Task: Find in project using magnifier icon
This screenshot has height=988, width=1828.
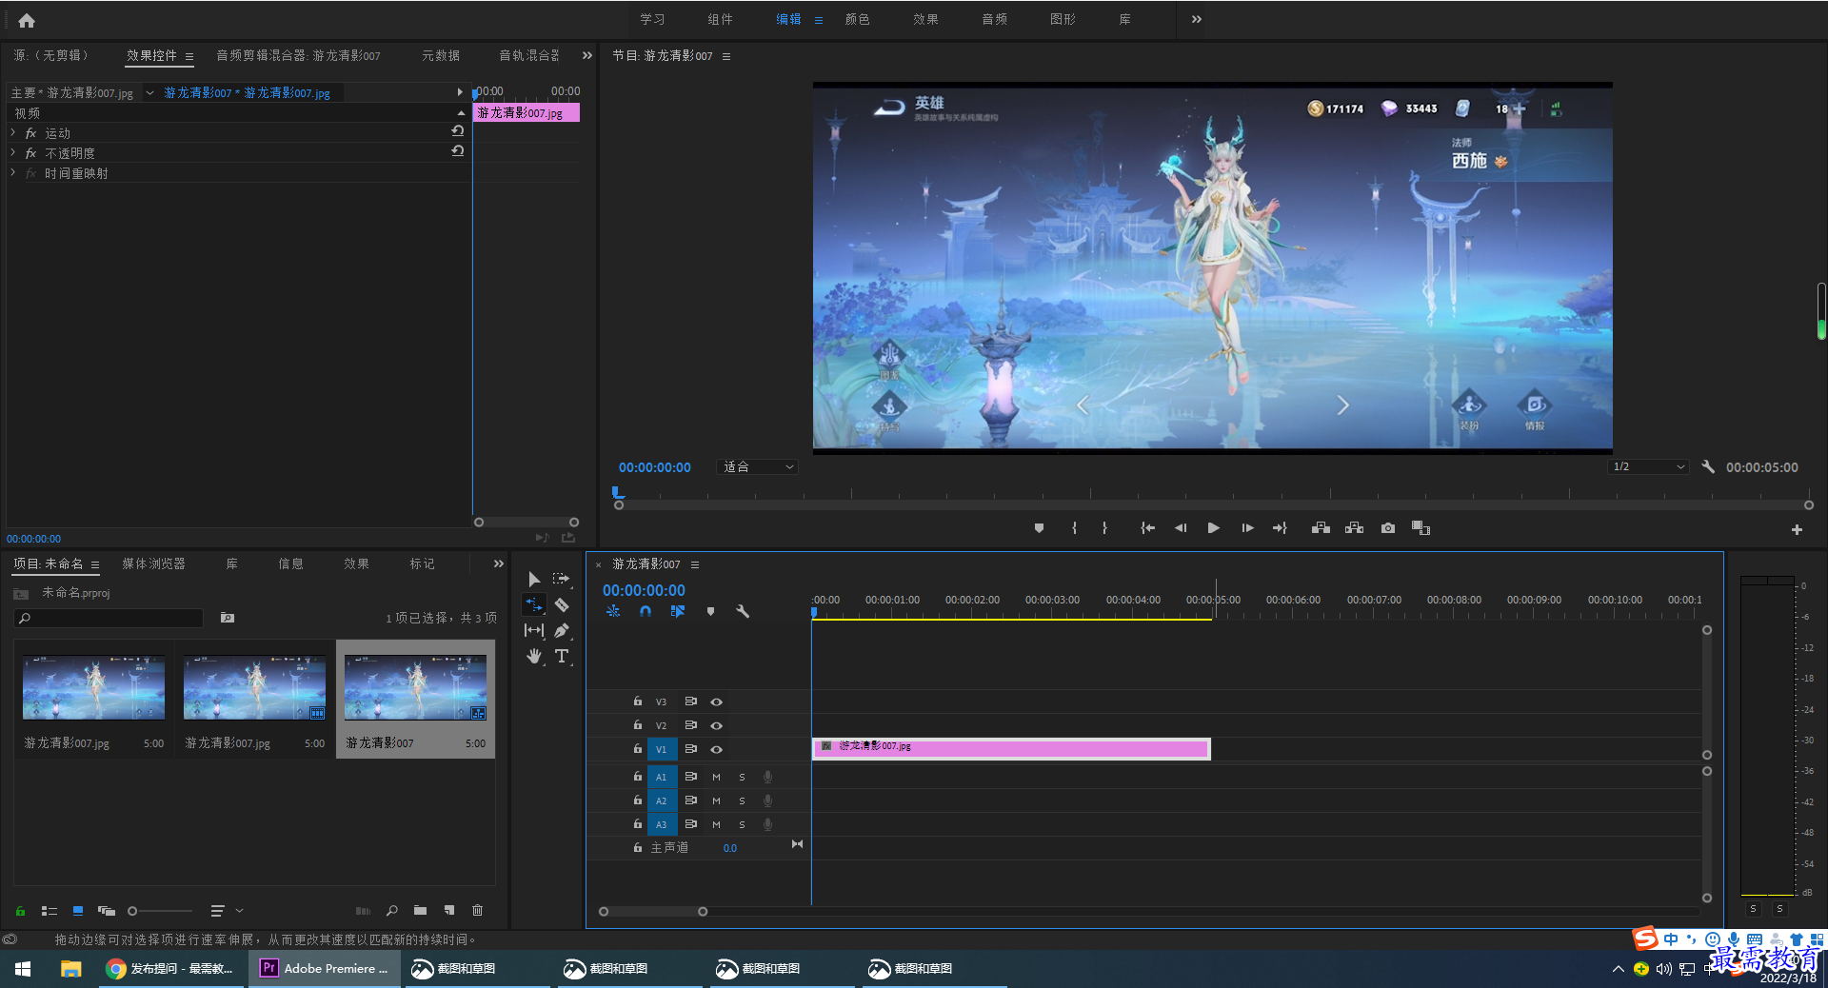Action: (x=391, y=911)
